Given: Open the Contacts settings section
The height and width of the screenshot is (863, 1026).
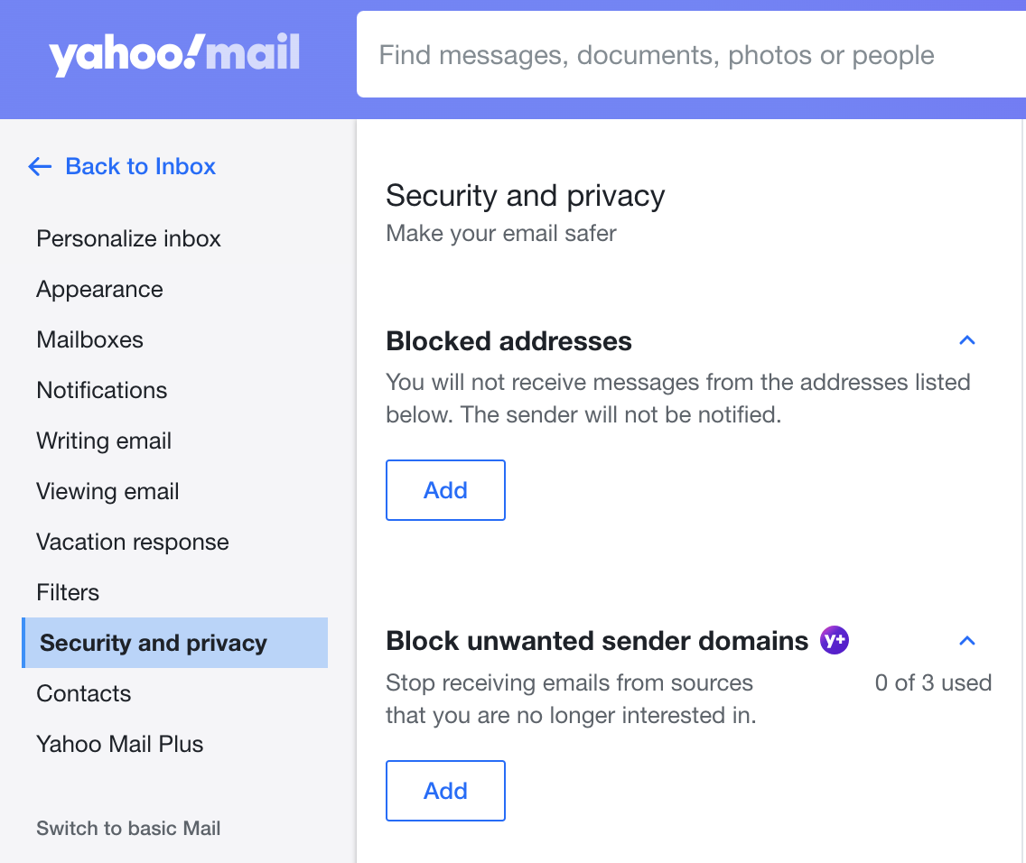Looking at the screenshot, I should coord(84,693).
